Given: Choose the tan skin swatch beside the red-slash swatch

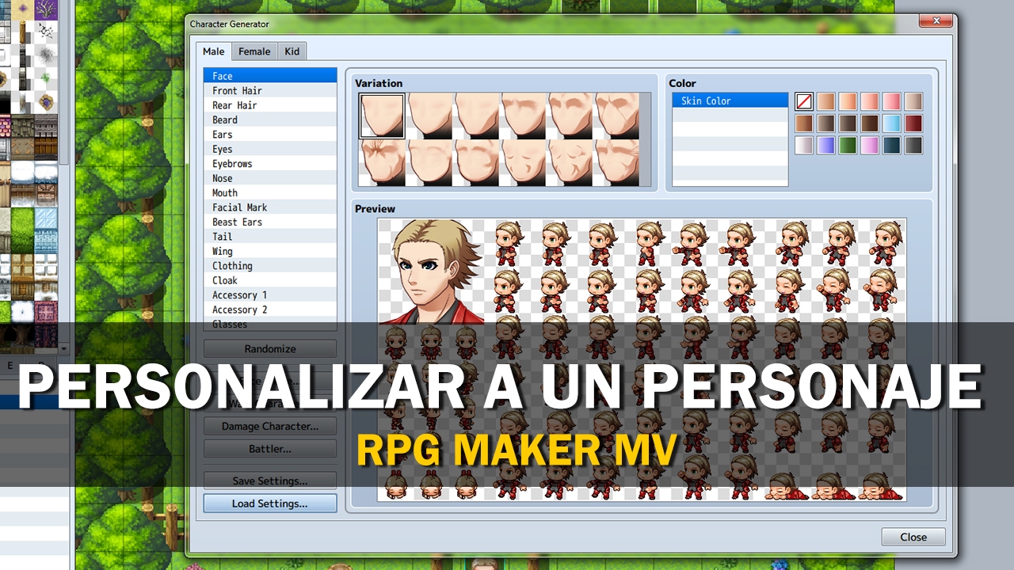Looking at the screenshot, I should pos(826,101).
